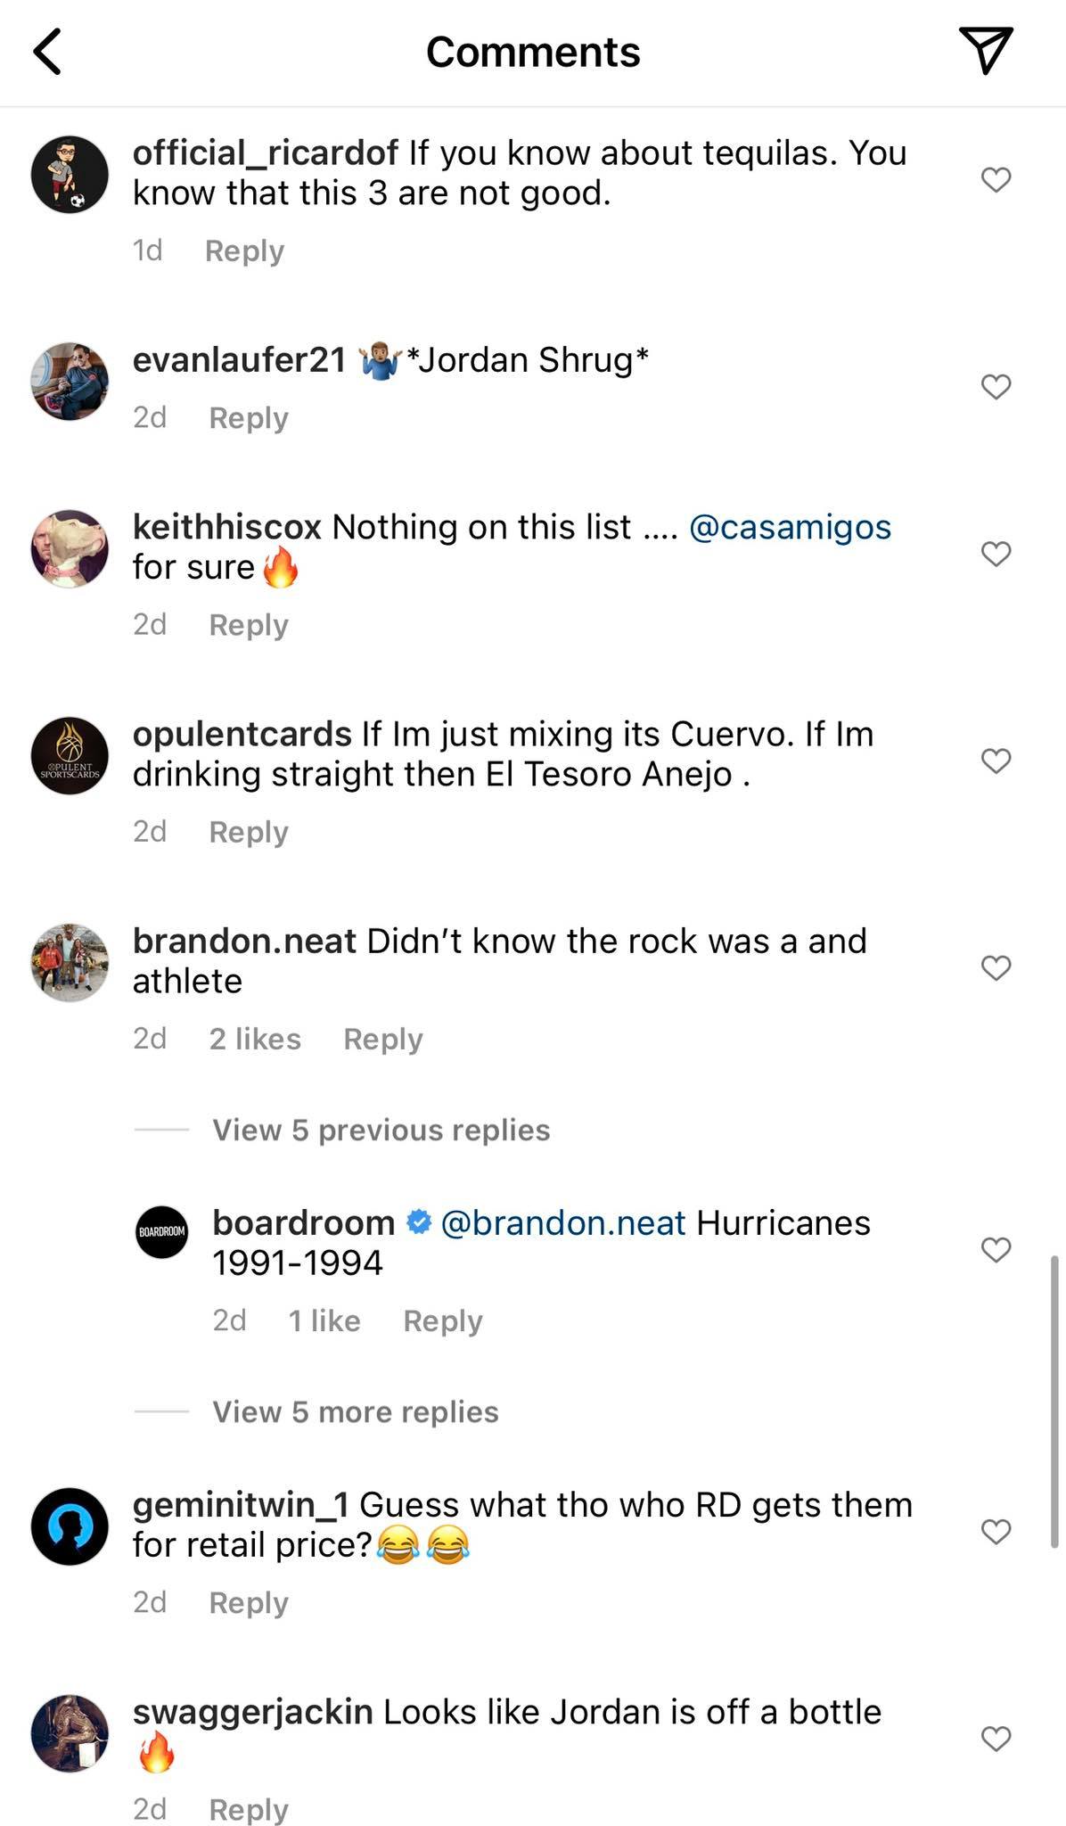
Task: Like opulentcards' Cuervo comment
Action: coord(996,761)
